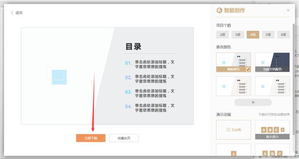
Task: Click the 智能创作 logo icon
Action: pyautogui.click(x=219, y=10)
